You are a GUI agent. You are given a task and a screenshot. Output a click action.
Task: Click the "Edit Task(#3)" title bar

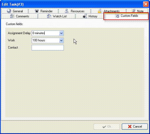[72, 4]
